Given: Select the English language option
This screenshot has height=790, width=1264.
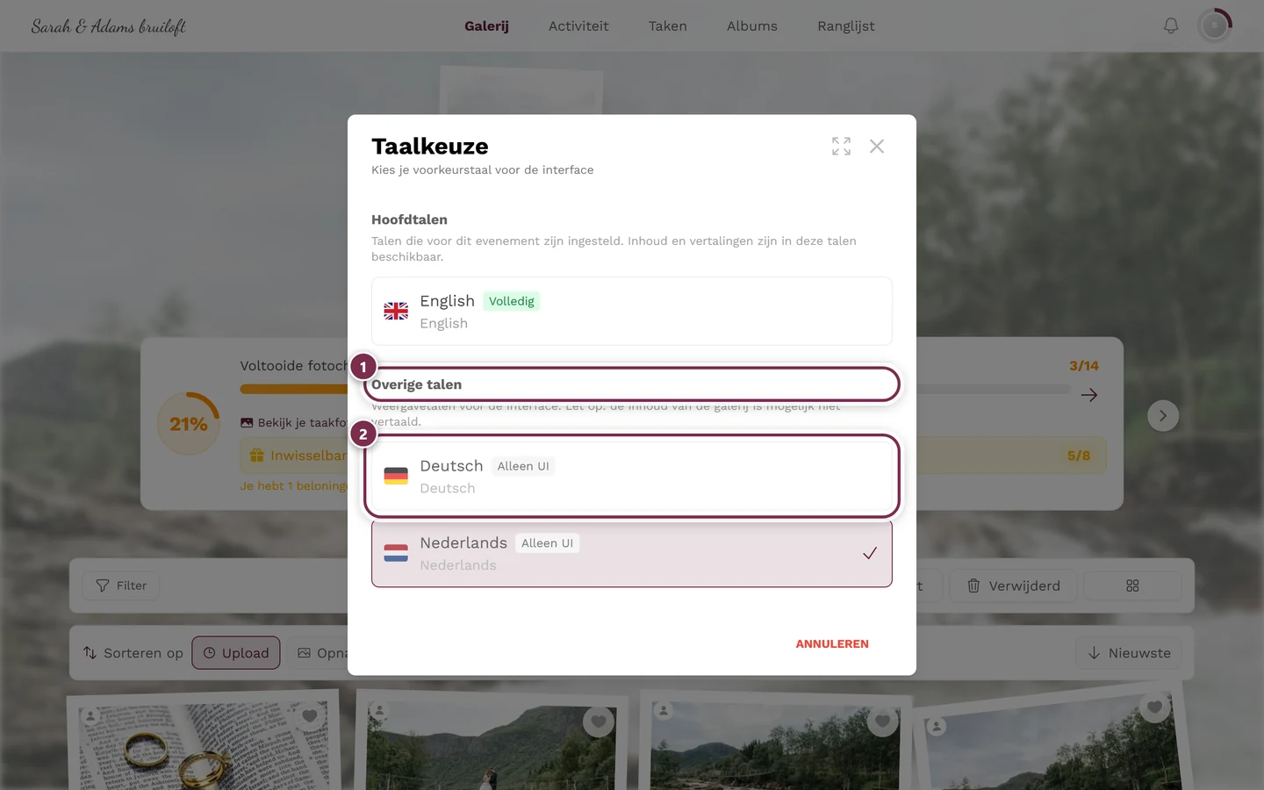Looking at the screenshot, I should pos(632,312).
